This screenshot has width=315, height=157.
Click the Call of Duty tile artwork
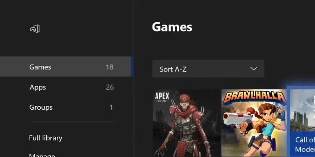302,110
